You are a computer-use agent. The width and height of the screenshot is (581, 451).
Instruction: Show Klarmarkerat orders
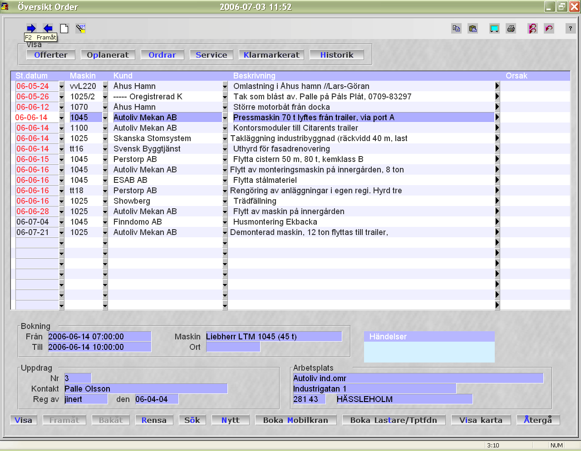click(x=271, y=55)
